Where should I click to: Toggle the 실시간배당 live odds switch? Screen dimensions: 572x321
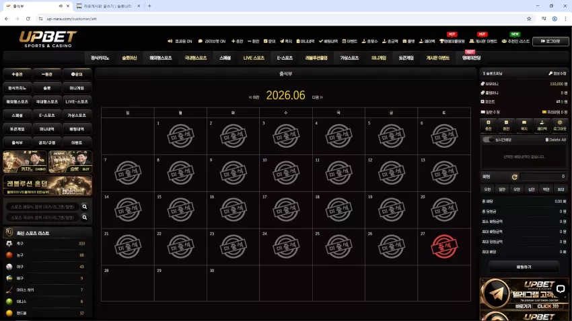point(488,140)
